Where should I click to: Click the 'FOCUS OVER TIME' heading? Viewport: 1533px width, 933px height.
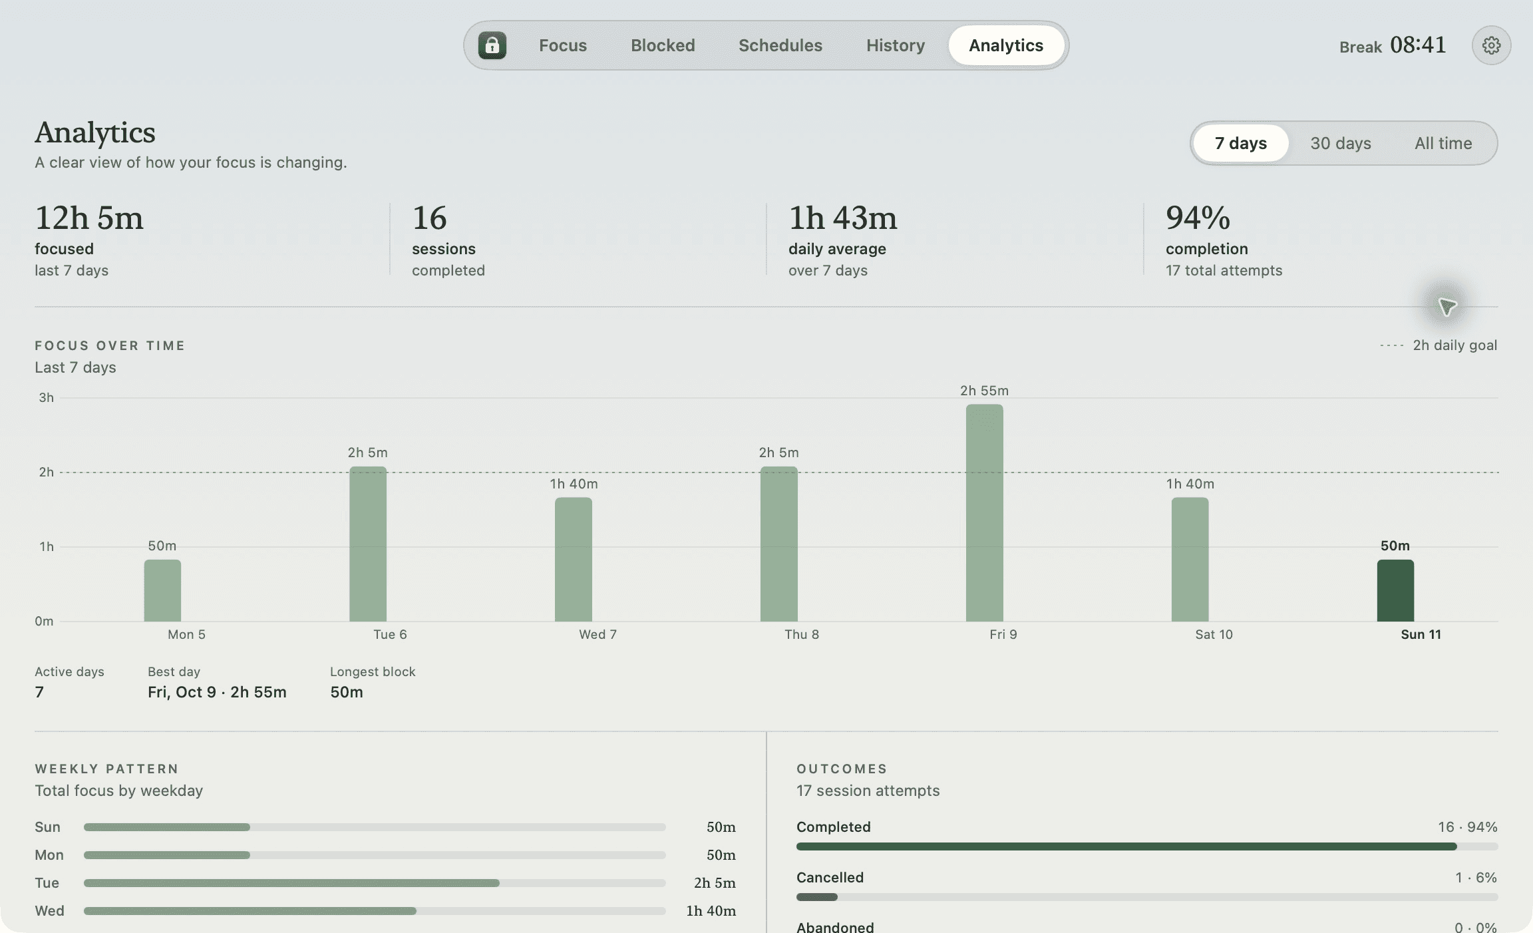point(110,345)
